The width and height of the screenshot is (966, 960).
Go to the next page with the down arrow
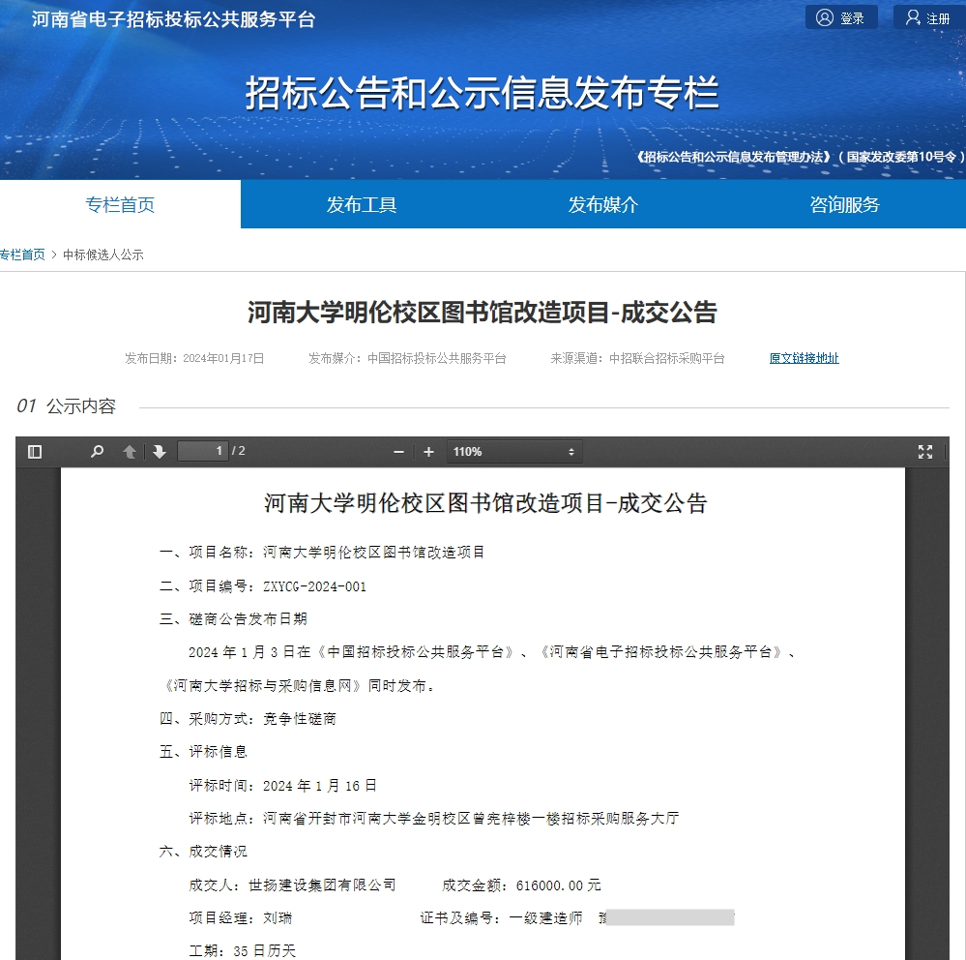(x=159, y=451)
